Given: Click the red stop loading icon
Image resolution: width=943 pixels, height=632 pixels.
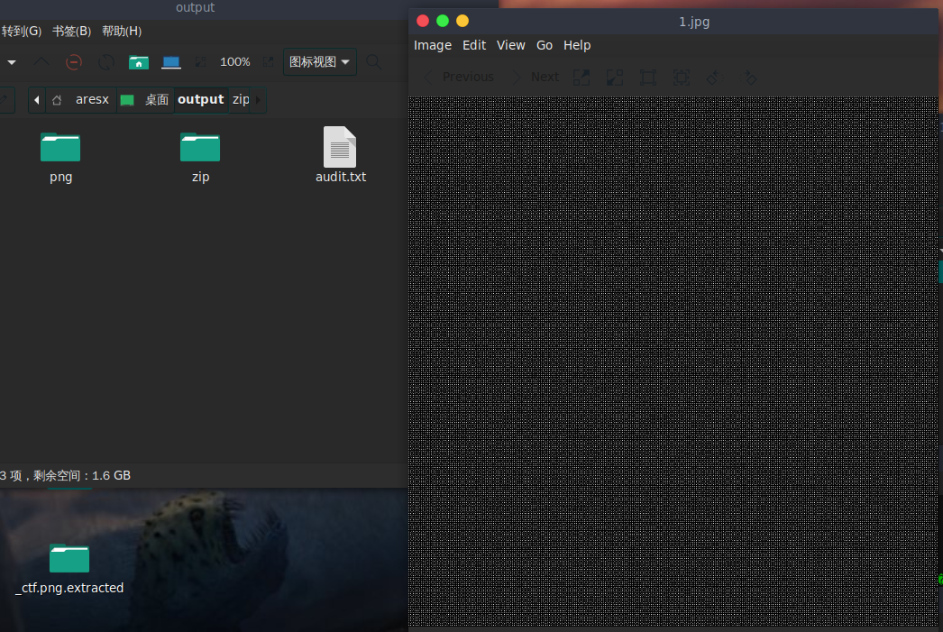Looking at the screenshot, I should tap(74, 62).
